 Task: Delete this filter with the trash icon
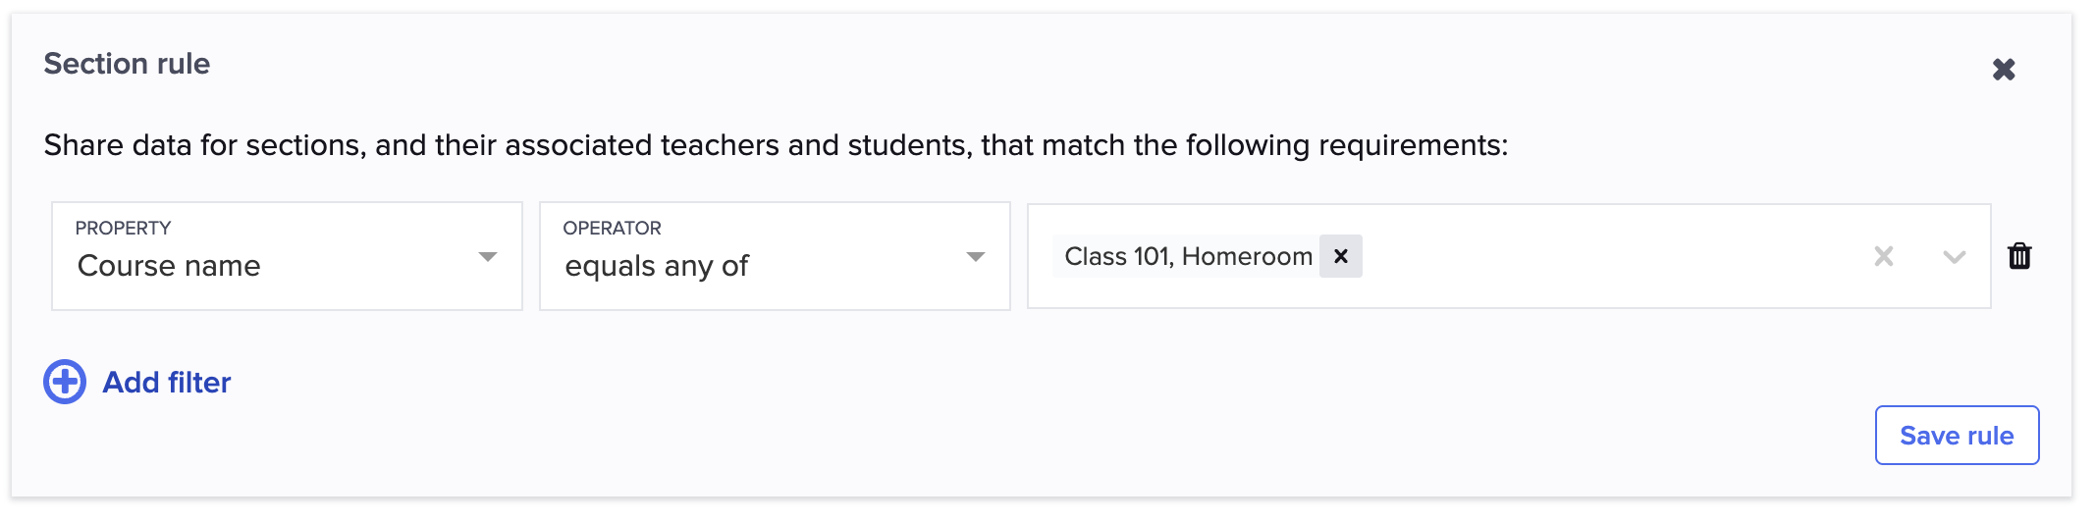2019,256
